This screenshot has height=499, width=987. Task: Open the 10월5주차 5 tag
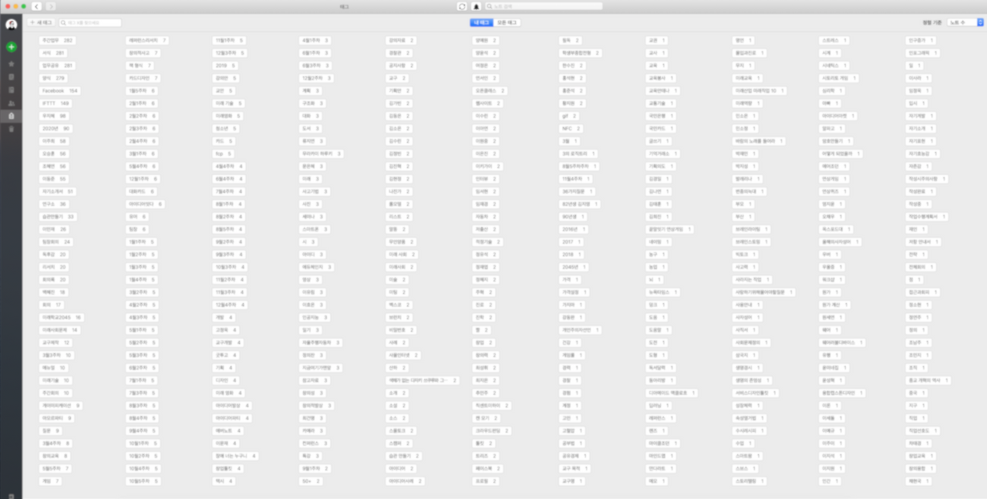coord(143,481)
